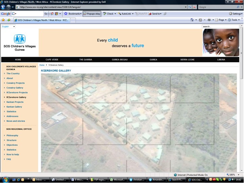This screenshot has width=244, height=183.
Task: Open the recent pages history arrow
Action: pos(13,7)
